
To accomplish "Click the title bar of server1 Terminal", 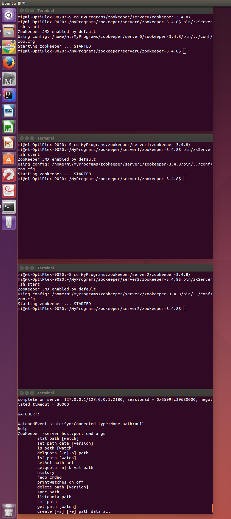I will (x=115, y=138).
